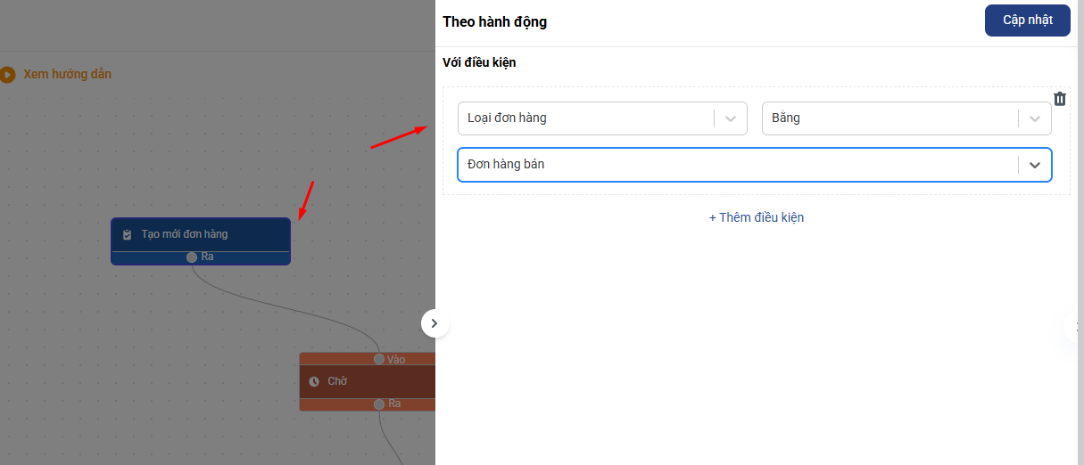Click the Cập nhật button

tap(1028, 20)
